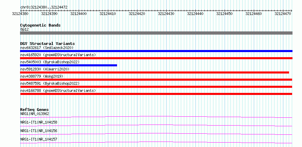Select the blue nsv6432617 variant bar
The image size is (302, 147).
156,51
